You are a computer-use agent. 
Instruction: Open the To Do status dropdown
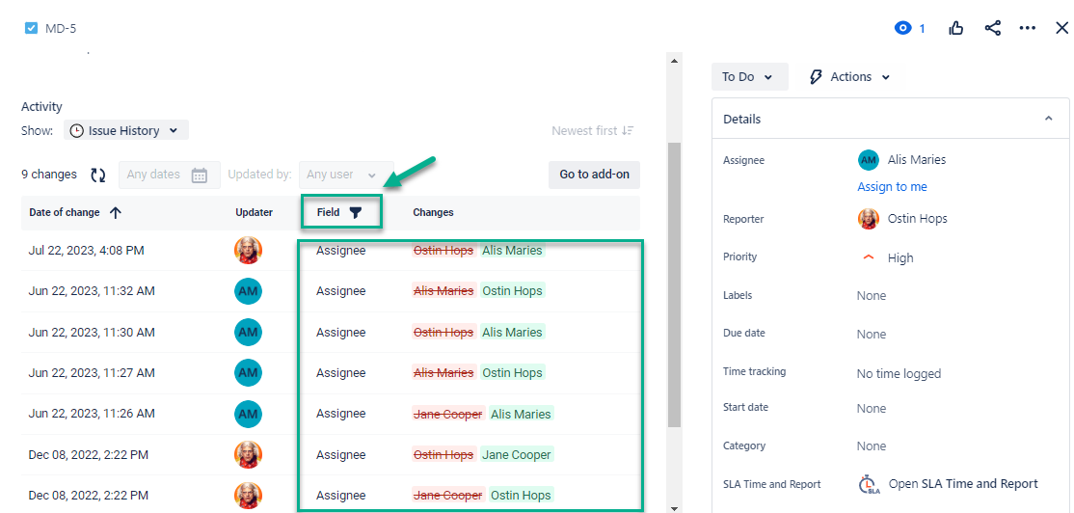pyautogui.click(x=749, y=77)
